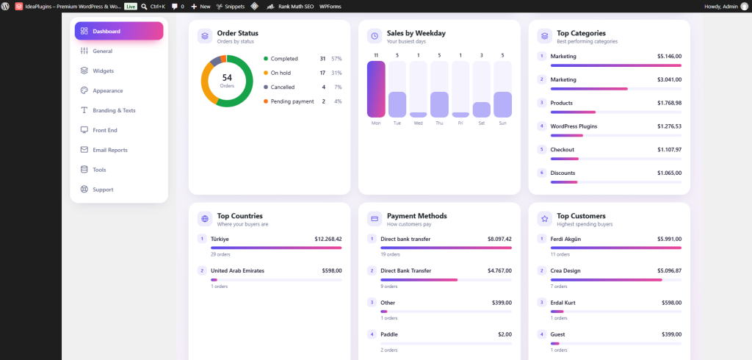
Task: Go to the Widgets section
Action: click(119, 71)
